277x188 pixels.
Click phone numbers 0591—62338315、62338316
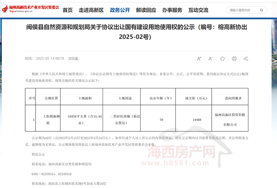[52, 174]
